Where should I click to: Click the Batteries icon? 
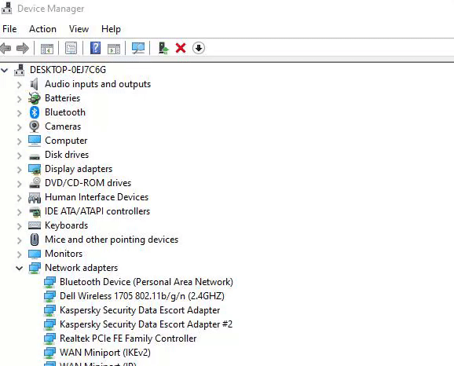tap(34, 98)
